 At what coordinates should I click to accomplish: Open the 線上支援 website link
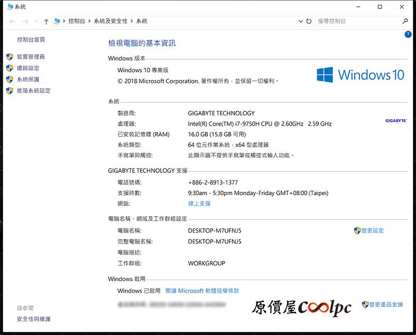click(199, 204)
